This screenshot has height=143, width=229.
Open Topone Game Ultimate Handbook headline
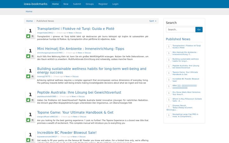click(75, 112)
